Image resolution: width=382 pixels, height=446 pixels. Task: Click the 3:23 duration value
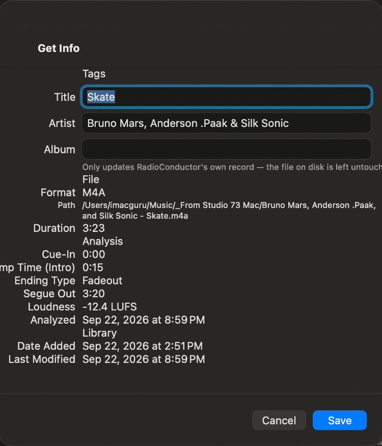[x=94, y=228]
